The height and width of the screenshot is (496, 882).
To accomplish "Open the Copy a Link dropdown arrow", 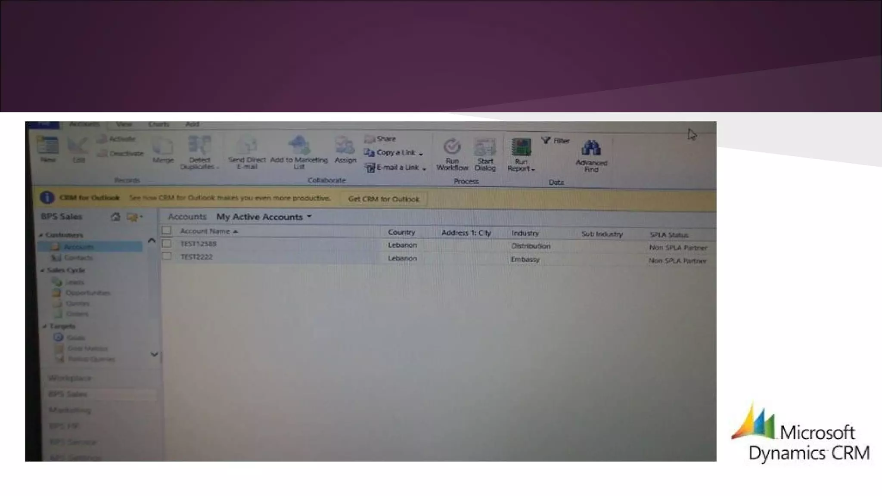I will [421, 153].
